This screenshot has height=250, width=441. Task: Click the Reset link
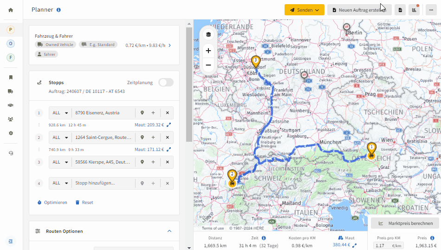[x=84, y=203]
